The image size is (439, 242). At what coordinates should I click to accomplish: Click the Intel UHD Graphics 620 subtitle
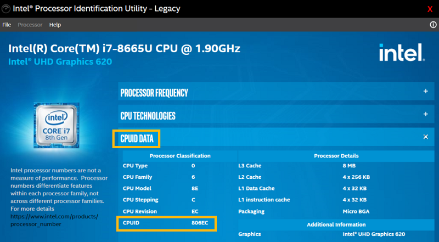point(60,62)
